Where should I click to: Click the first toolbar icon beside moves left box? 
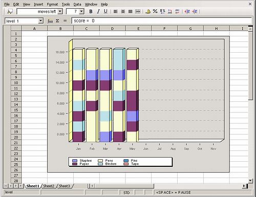click(10, 11)
